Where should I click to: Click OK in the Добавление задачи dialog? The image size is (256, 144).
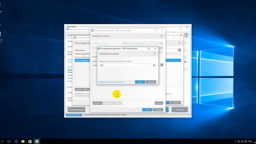tap(140, 82)
